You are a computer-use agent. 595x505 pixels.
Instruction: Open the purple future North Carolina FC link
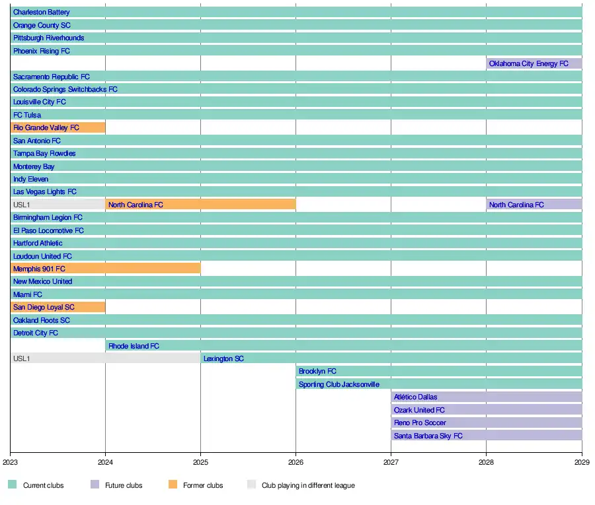point(516,205)
